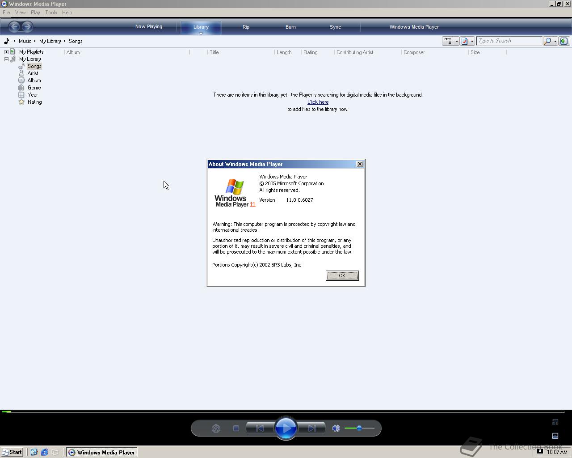Open the View menu

pyautogui.click(x=20, y=13)
